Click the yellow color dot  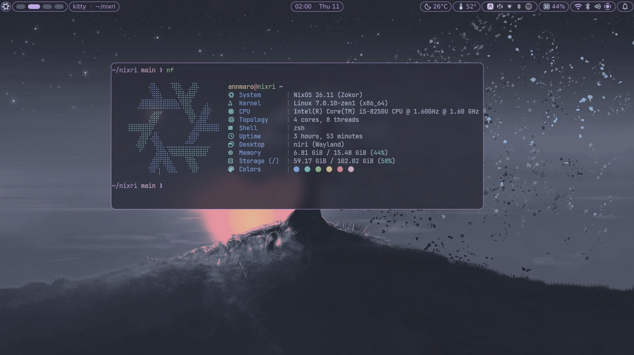point(329,169)
